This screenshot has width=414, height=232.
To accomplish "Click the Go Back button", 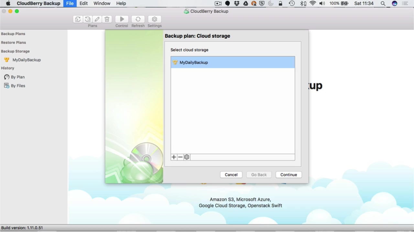I will click(259, 175).
